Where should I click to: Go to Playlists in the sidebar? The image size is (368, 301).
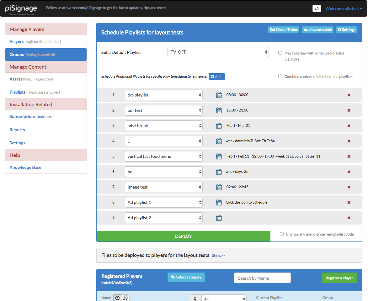[18, 92]
